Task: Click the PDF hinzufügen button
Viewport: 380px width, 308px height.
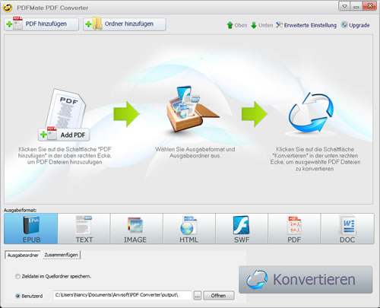Action: (41, 24)
